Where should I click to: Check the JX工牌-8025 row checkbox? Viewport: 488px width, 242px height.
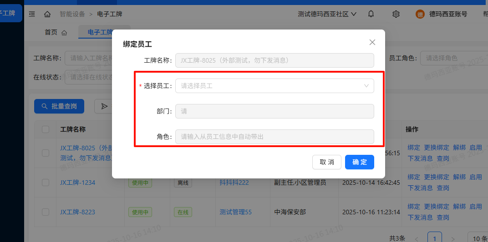(x=46, y=153)
